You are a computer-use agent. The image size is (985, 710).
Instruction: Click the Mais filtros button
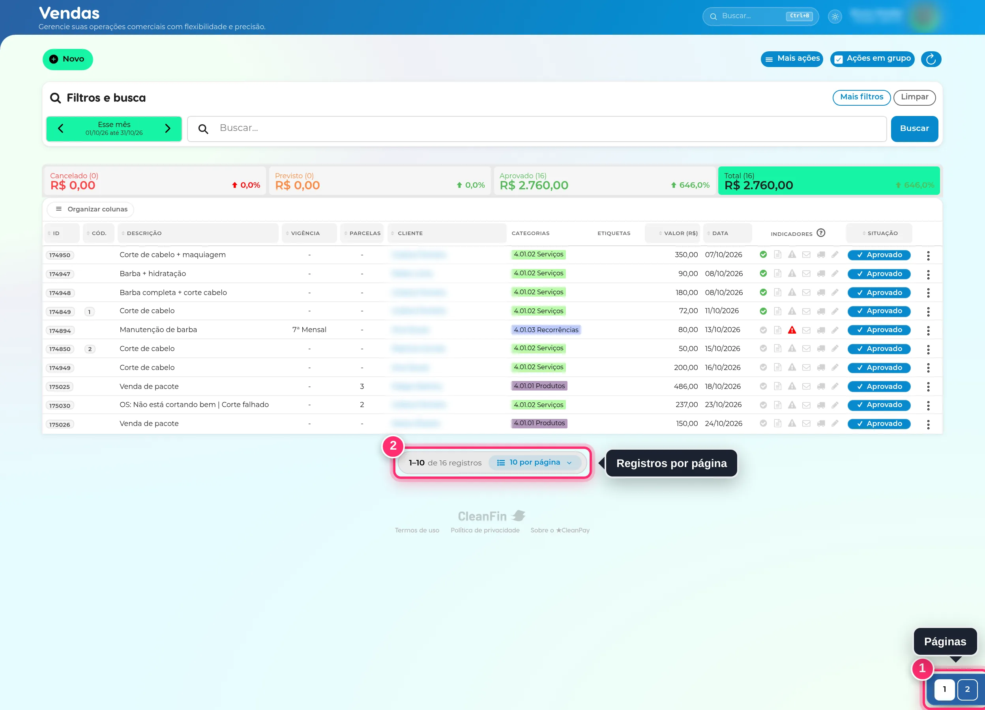tap(861, 97)
